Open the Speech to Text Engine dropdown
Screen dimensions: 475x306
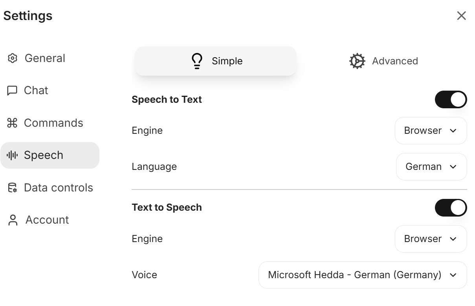click(x=431, y=131)
